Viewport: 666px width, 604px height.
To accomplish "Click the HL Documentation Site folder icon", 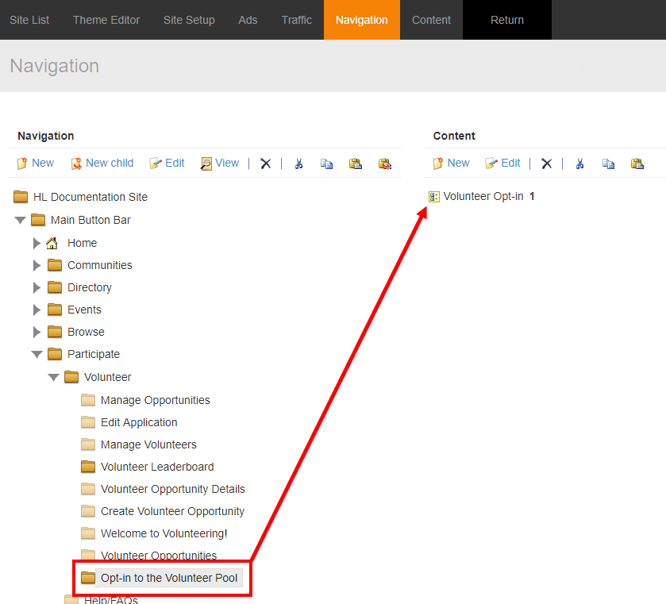I will (21, 197).
